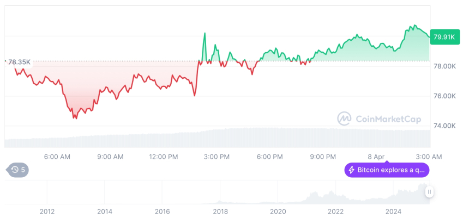Click the 74.00K price axis label
This screenshot has width=469, height=218.
[444, 126]
